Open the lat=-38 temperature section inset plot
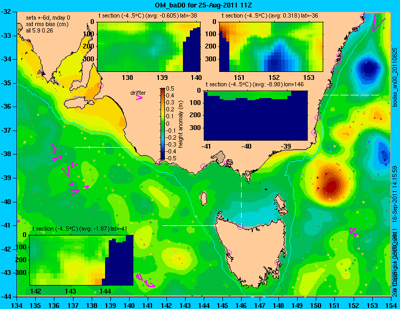400x309 pixels. click(149, 47)
